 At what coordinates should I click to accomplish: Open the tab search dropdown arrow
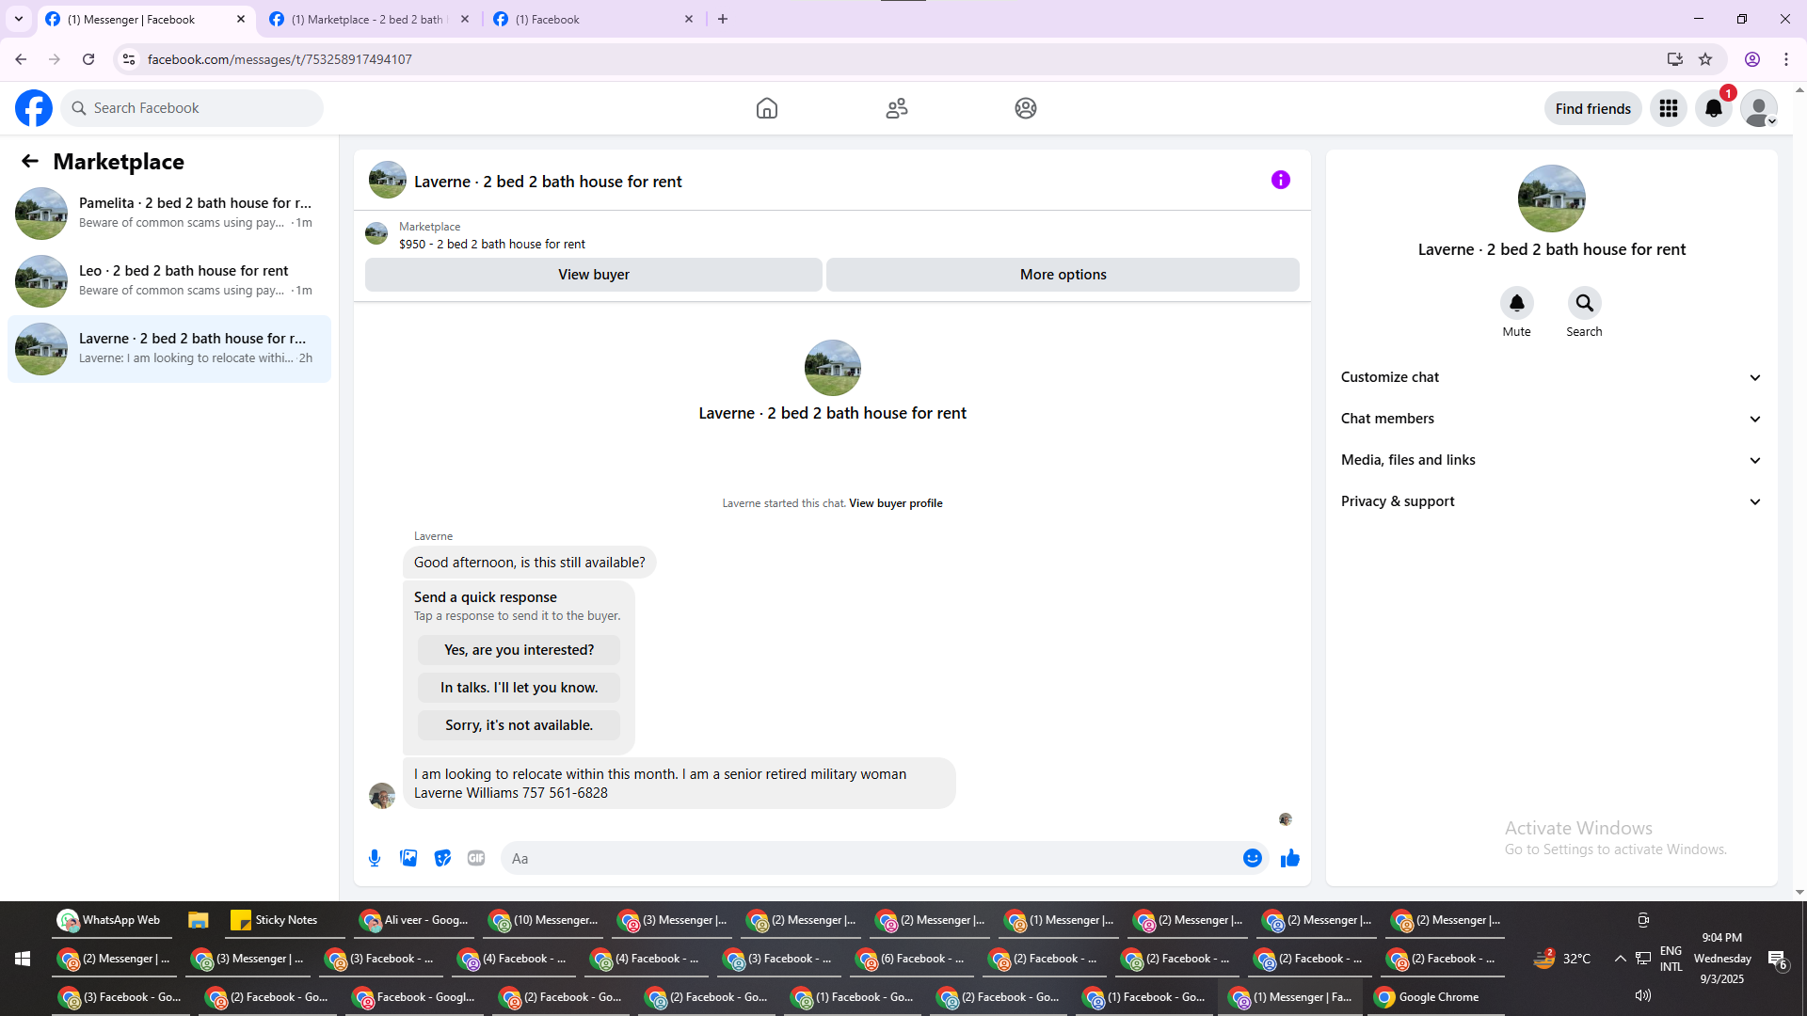pyautogui.click(x=19, y=19)
